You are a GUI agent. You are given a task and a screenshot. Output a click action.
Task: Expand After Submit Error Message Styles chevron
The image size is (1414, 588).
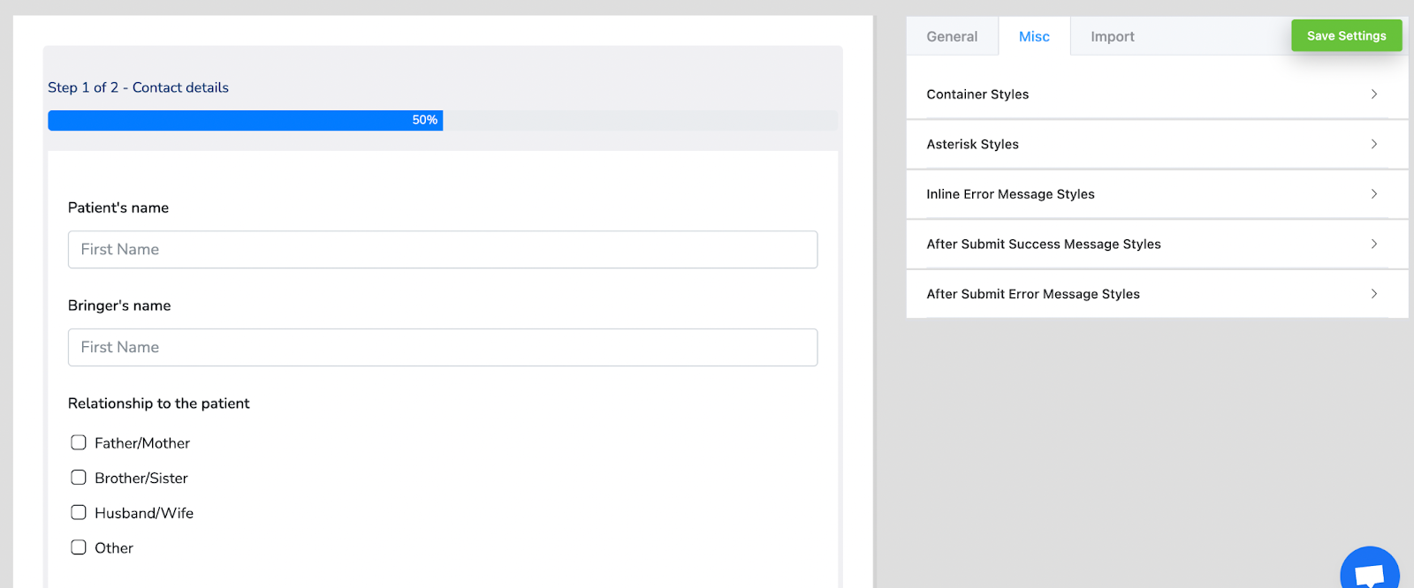(x=1374, y=293)
